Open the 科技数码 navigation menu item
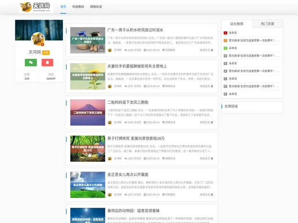 [78, 7]
